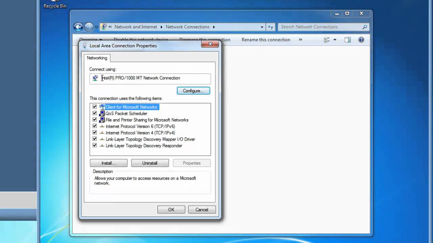Select Internet Protocol Version 6 (TCP/IPv6)
Viewport: 433px width, 243px height.
(140, 126)
